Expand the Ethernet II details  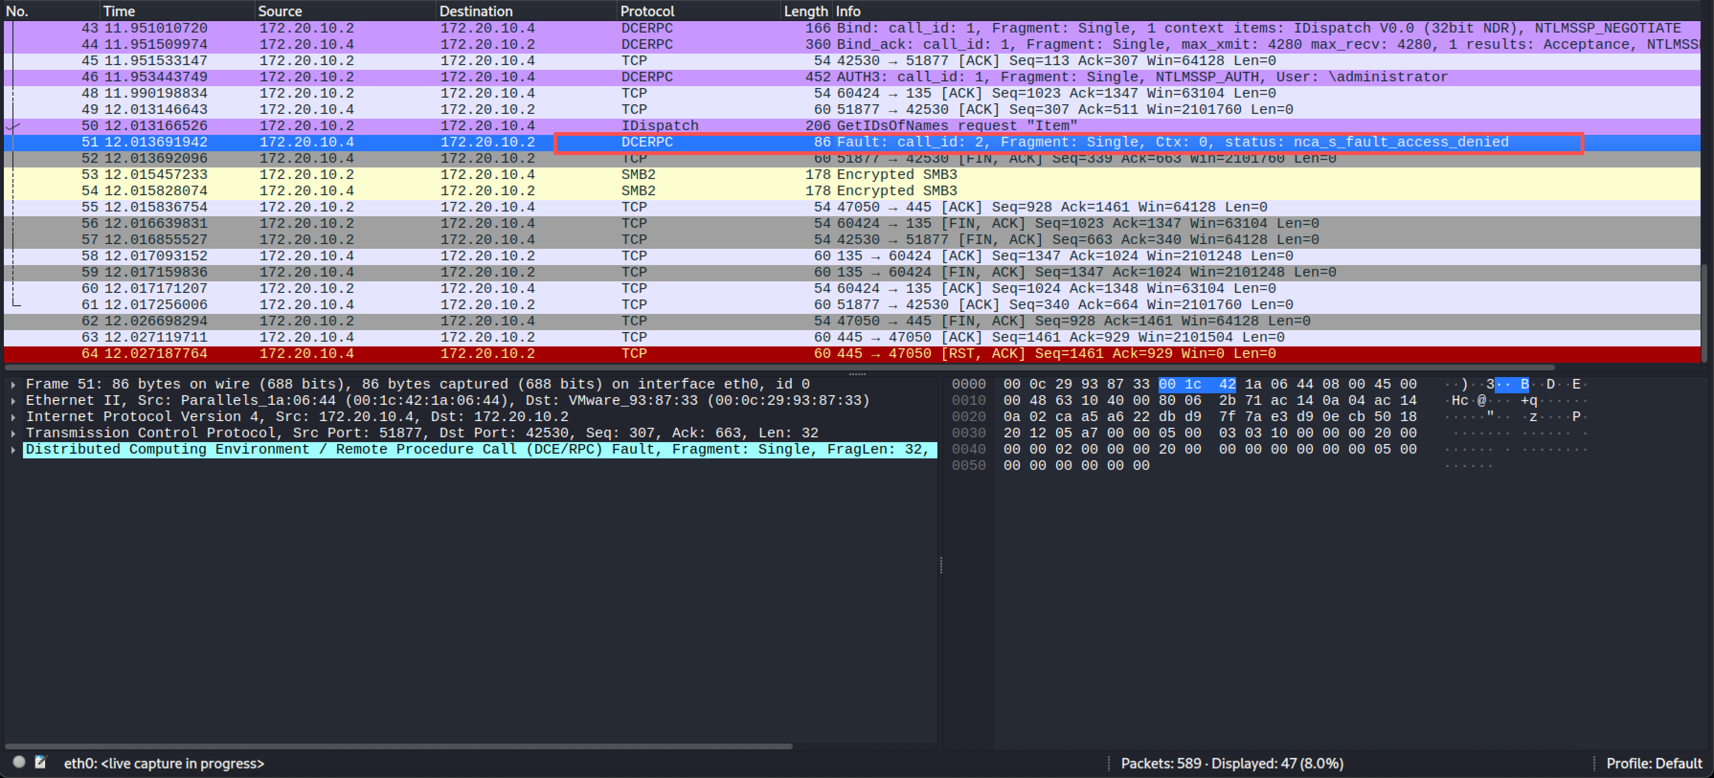coord(13,401)
